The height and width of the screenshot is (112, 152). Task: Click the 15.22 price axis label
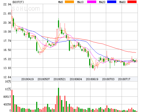(7, 59)
